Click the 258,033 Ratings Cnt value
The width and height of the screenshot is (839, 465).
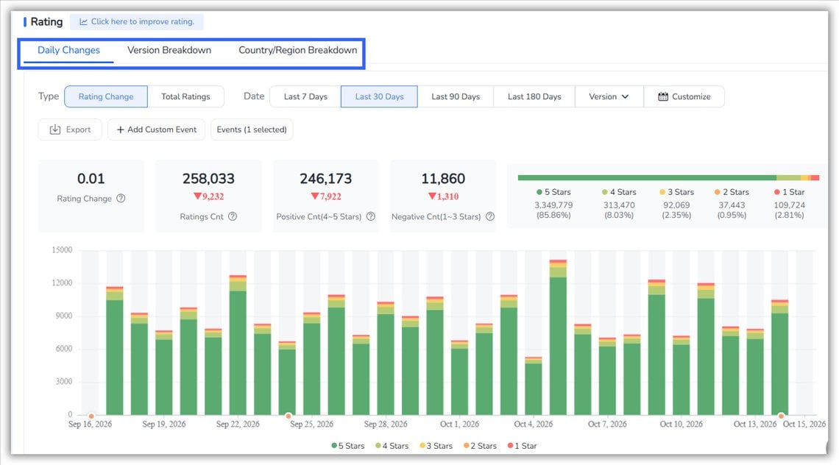[208, 179]
